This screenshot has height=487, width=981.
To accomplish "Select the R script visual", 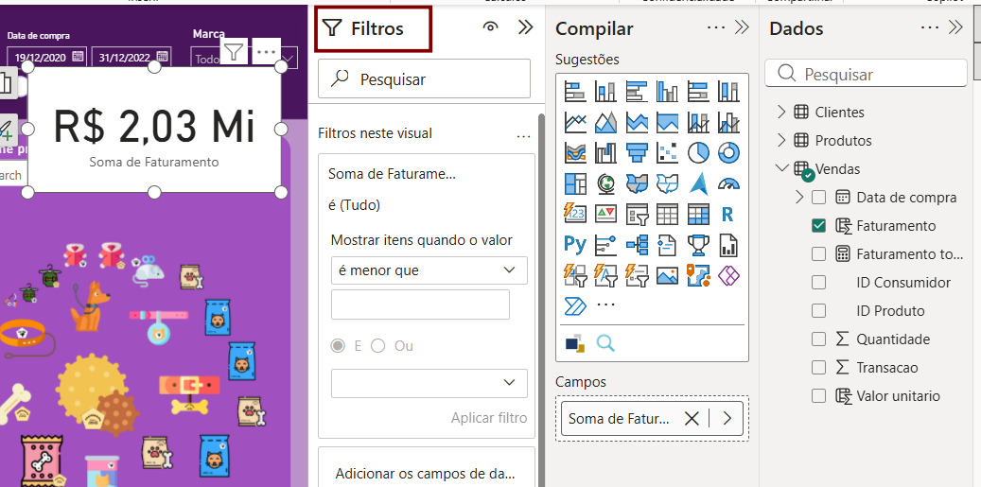I will click(x=728, y=215).
